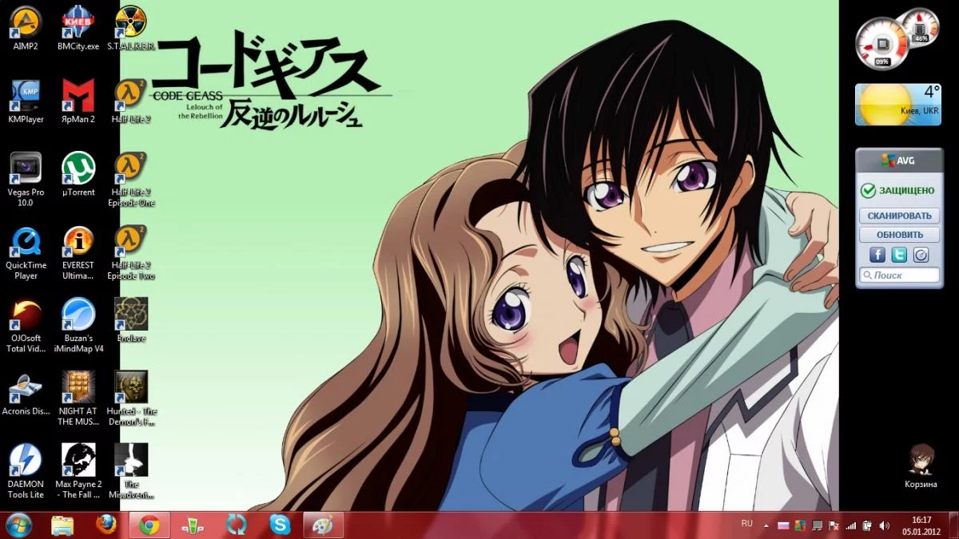Open the Vegas Pro 10.0 shortcut

(x=26, y=180)
